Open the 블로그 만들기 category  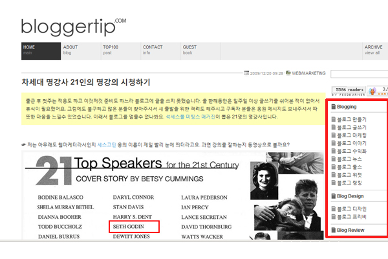352,119
